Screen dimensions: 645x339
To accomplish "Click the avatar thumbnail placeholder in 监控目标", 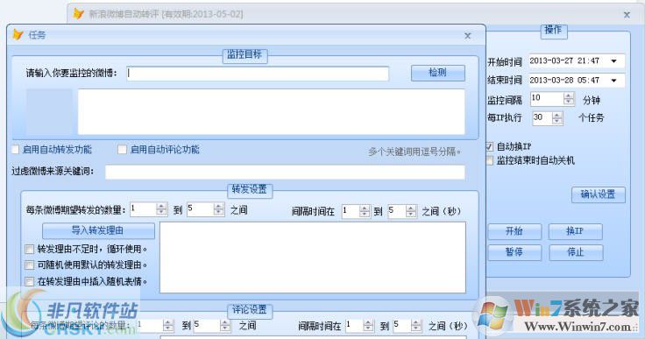I will pos(49,112).
